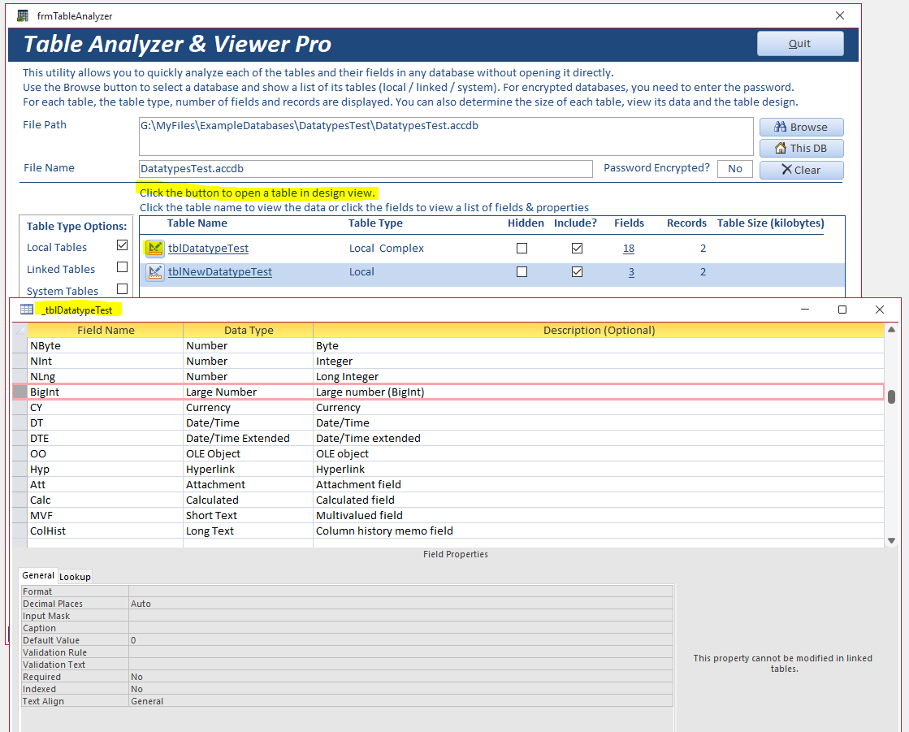
Task: Uncheck Include box for tblDatatypeTest
Action: (x=577, y=248)
